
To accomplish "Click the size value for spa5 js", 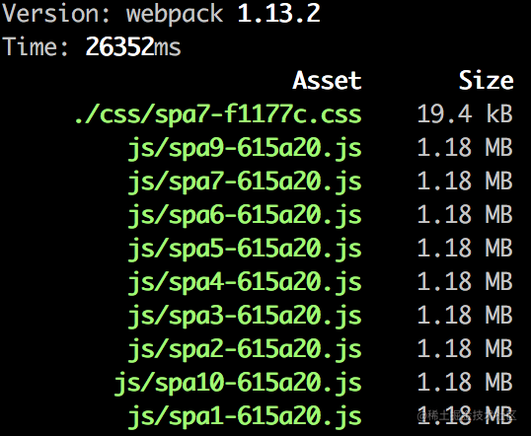I will coord(465,249).
